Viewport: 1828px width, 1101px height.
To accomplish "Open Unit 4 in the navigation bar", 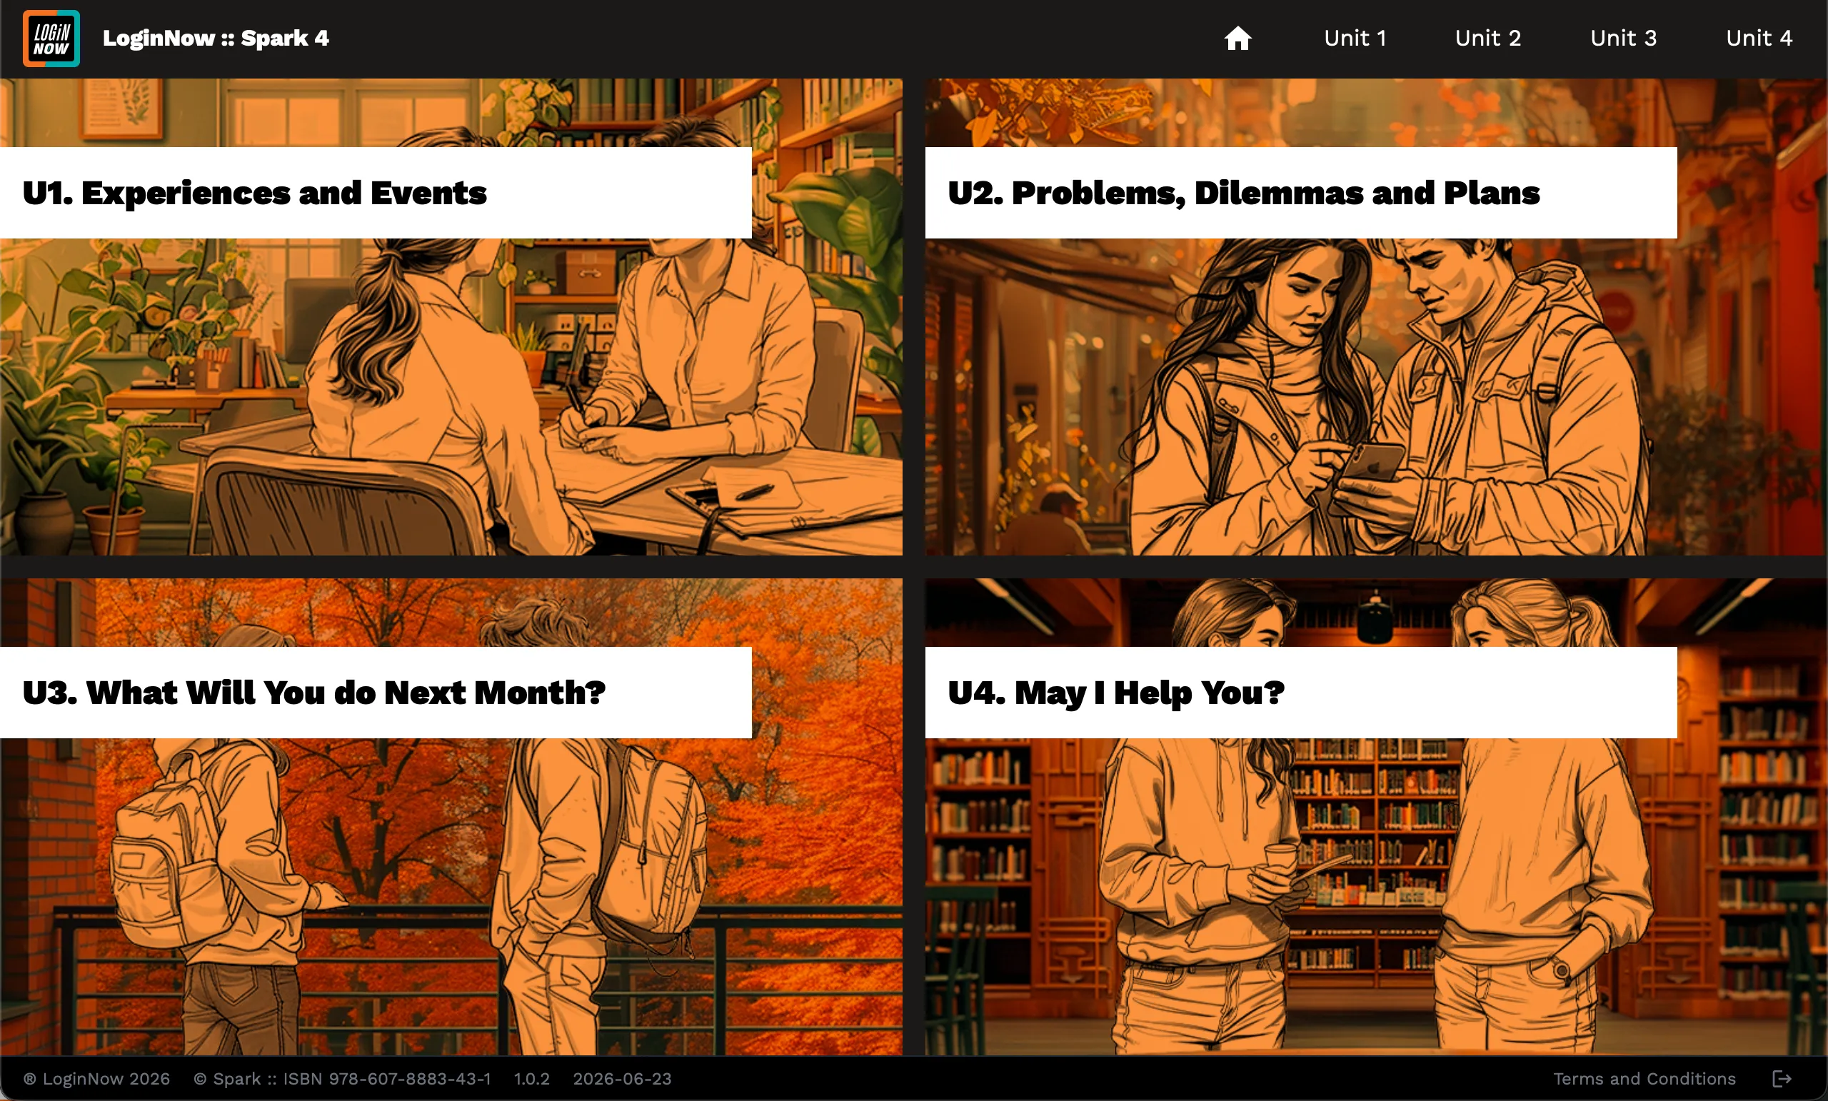I will [x=1759, y=38].
